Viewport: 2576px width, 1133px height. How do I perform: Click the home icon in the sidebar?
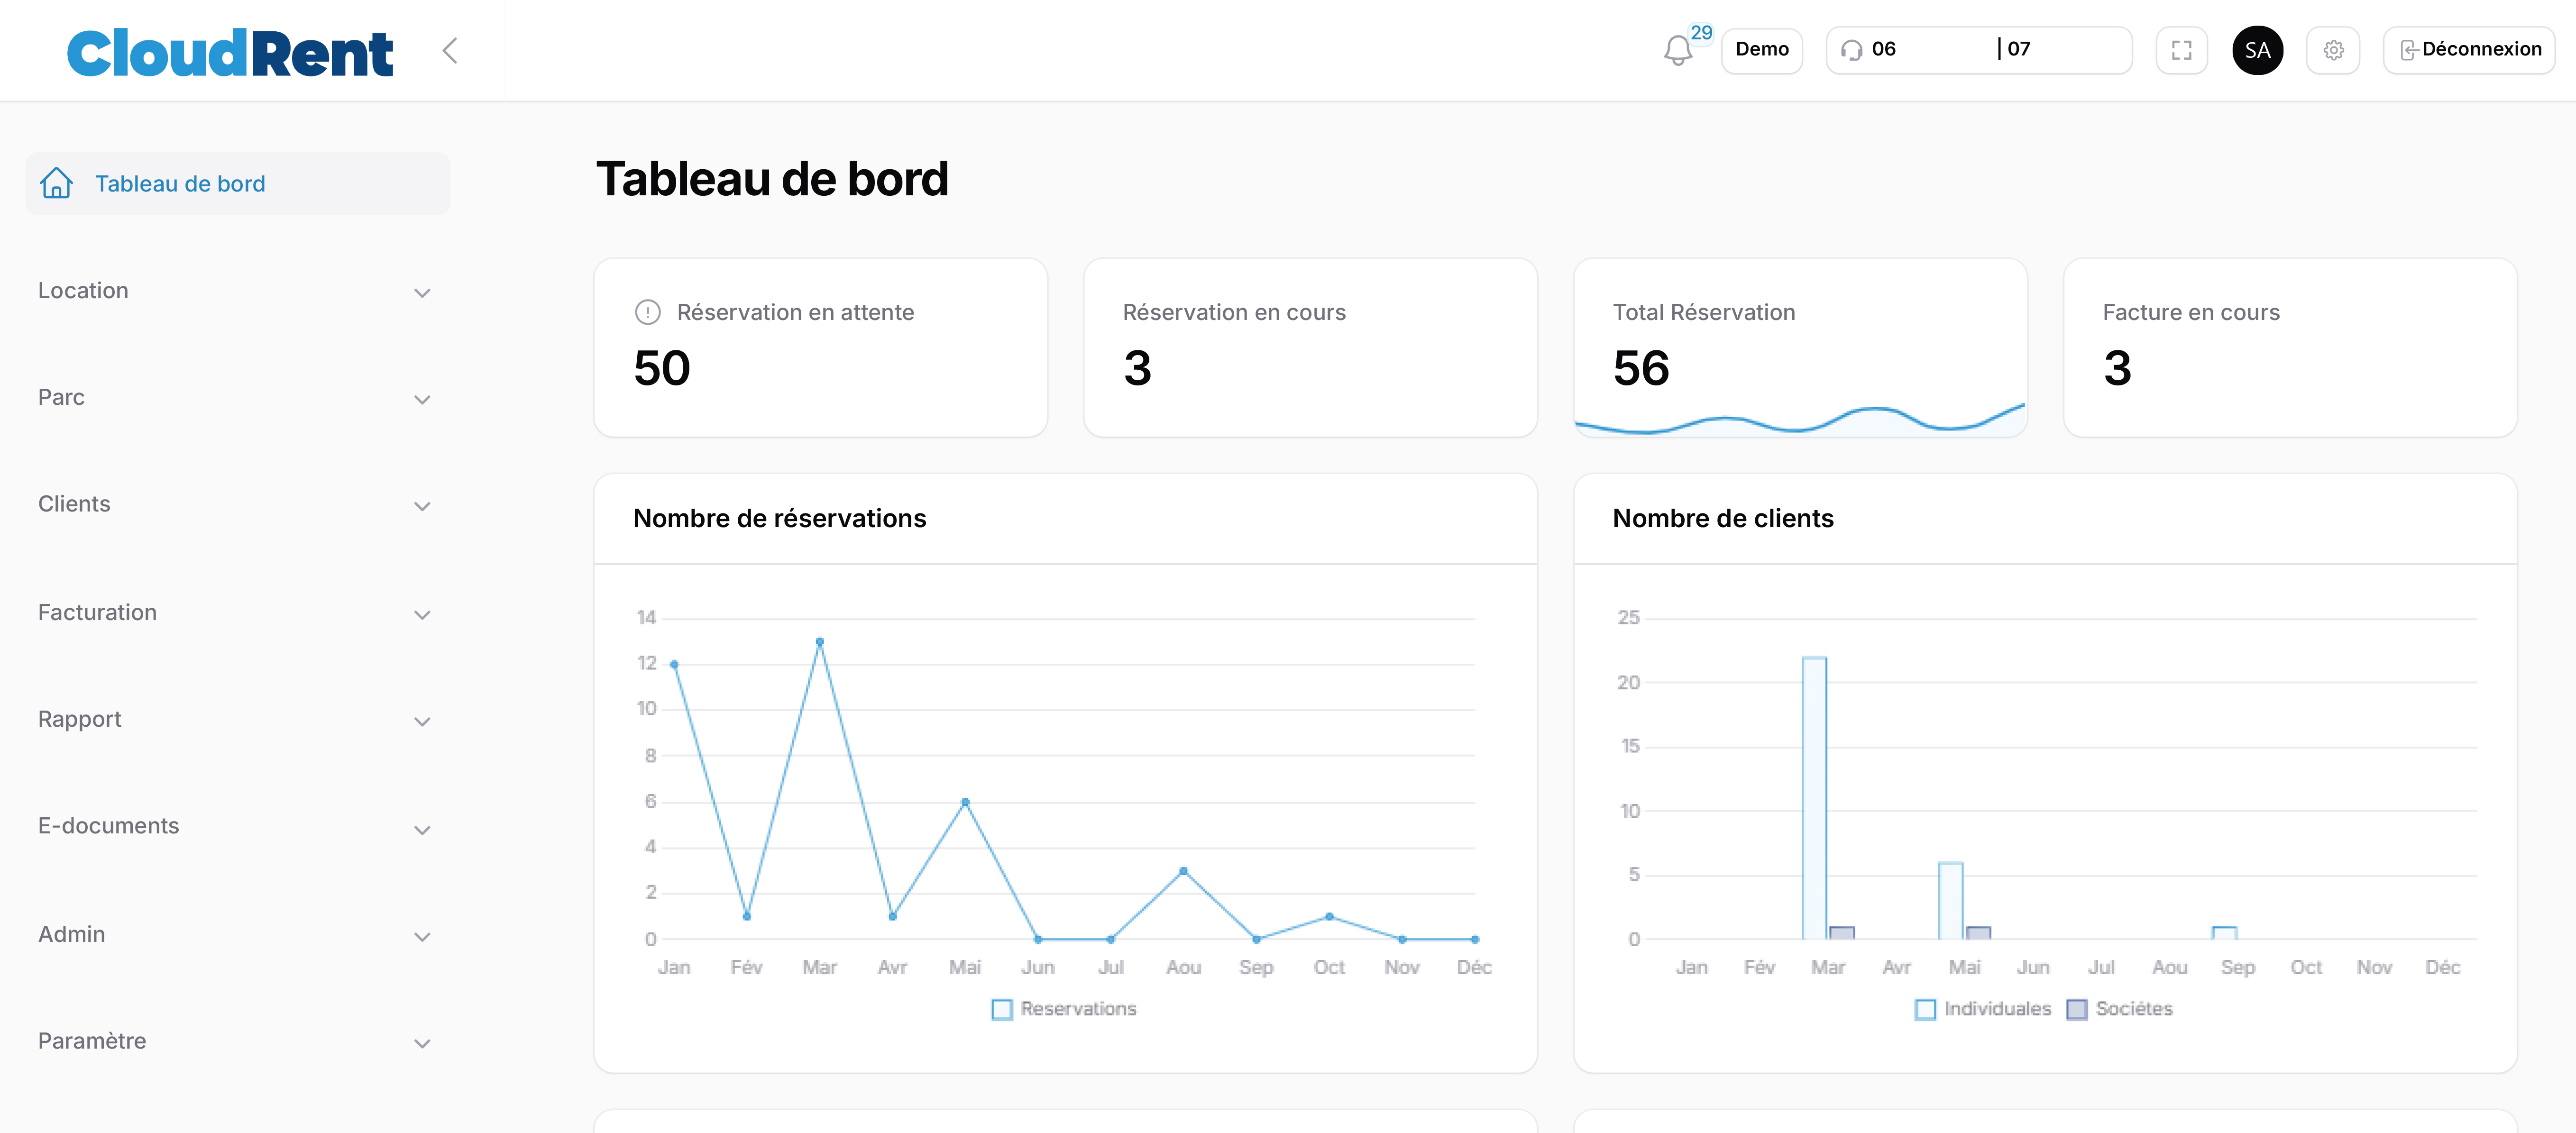pyautogui.click(x=56, y=183)
